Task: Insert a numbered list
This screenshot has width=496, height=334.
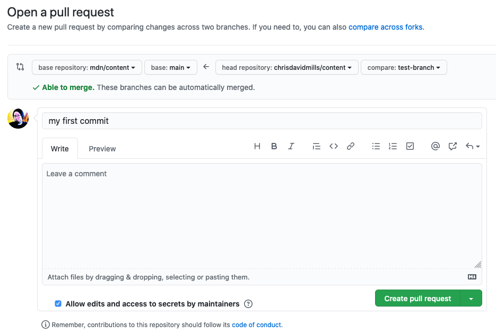Action: pyautogui.click(x=393, y=146)
